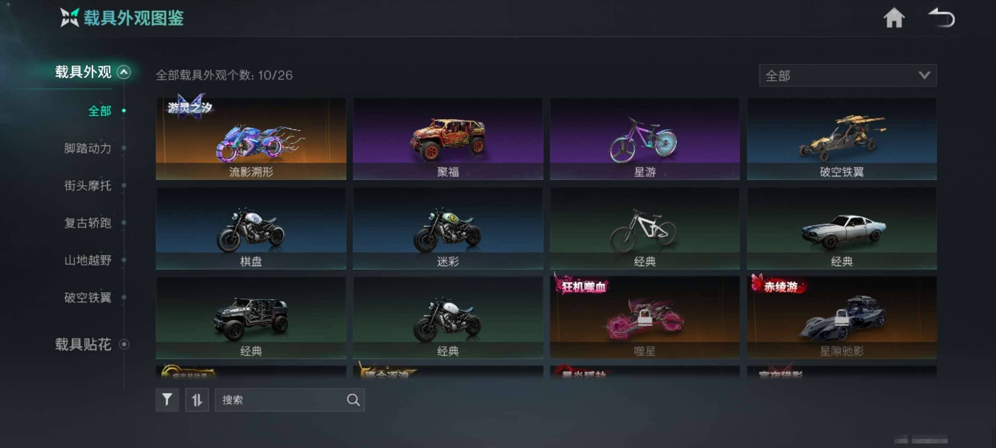Select the 流影溯形 motorcycle skin

(x=251, y=139)
